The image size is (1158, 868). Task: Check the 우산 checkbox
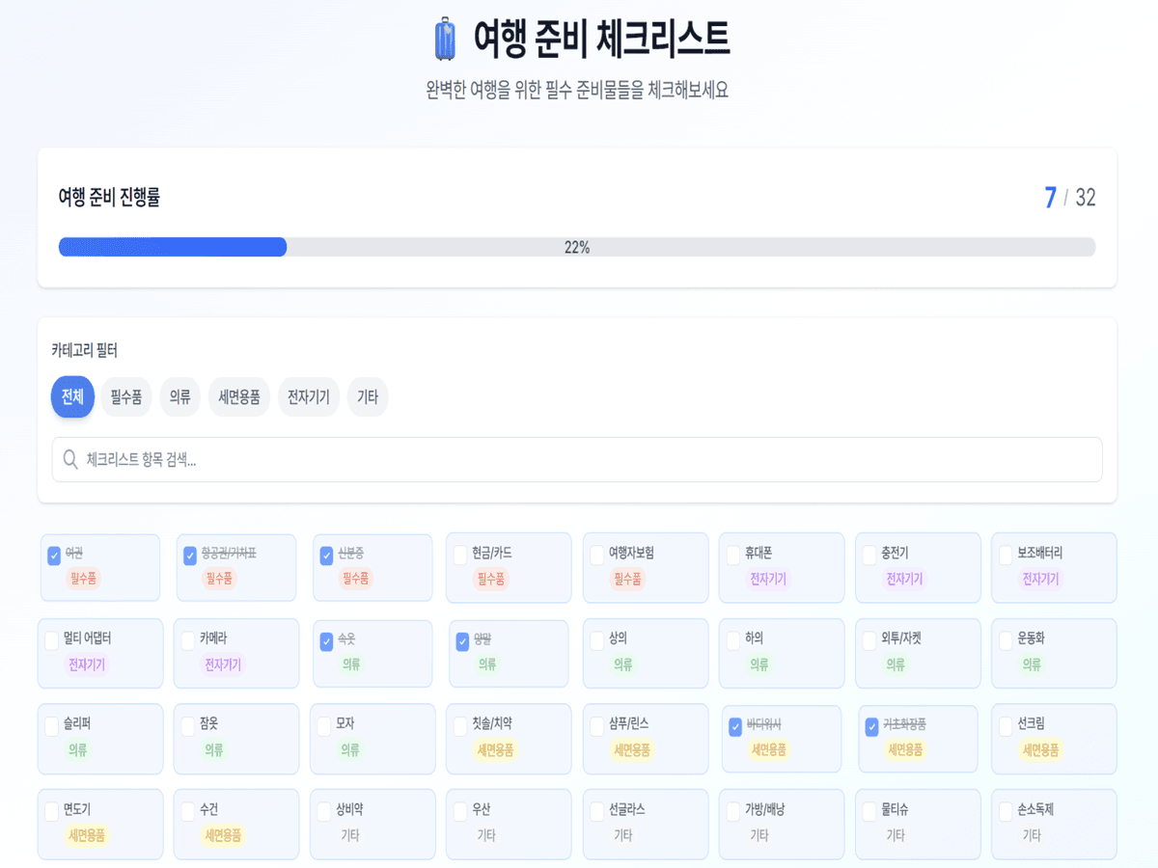(x=461, y=811)
